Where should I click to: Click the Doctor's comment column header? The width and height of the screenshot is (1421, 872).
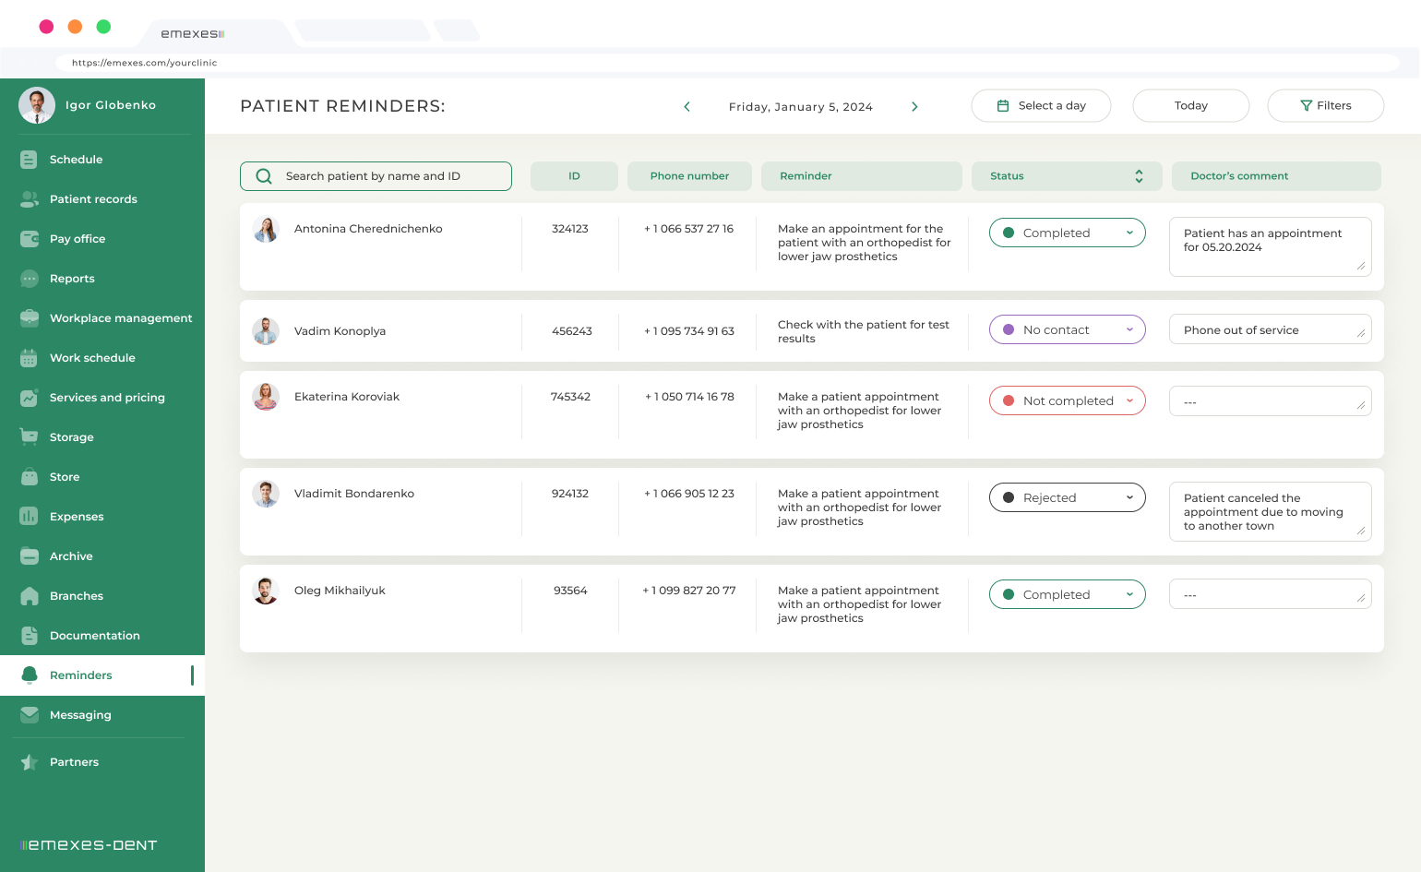[x=1276, y=176]
